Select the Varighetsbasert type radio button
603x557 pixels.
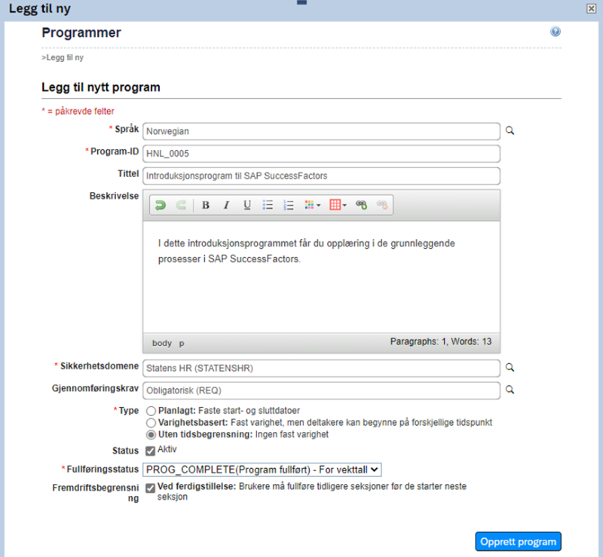click(152, 423)
